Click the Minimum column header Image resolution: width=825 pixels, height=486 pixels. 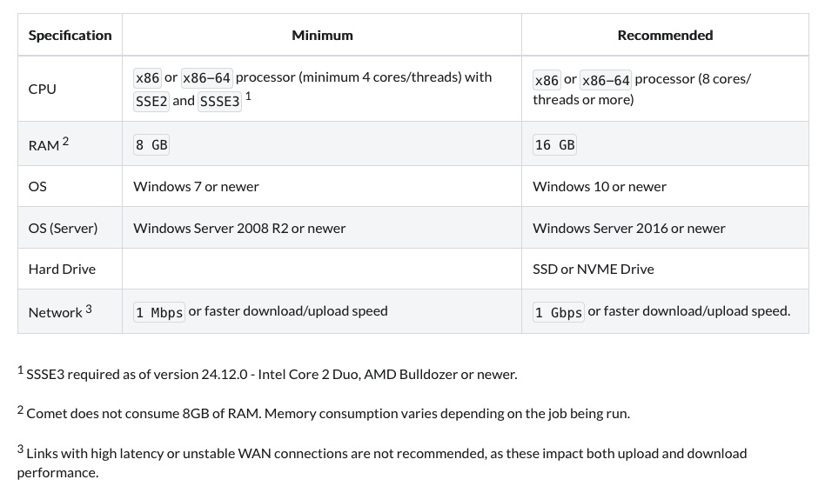point(322,36)
